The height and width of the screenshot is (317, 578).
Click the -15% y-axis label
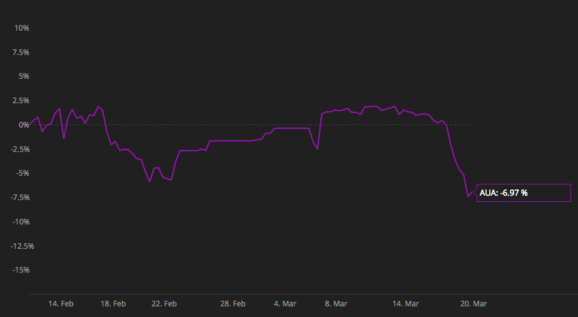click(21, 270)
